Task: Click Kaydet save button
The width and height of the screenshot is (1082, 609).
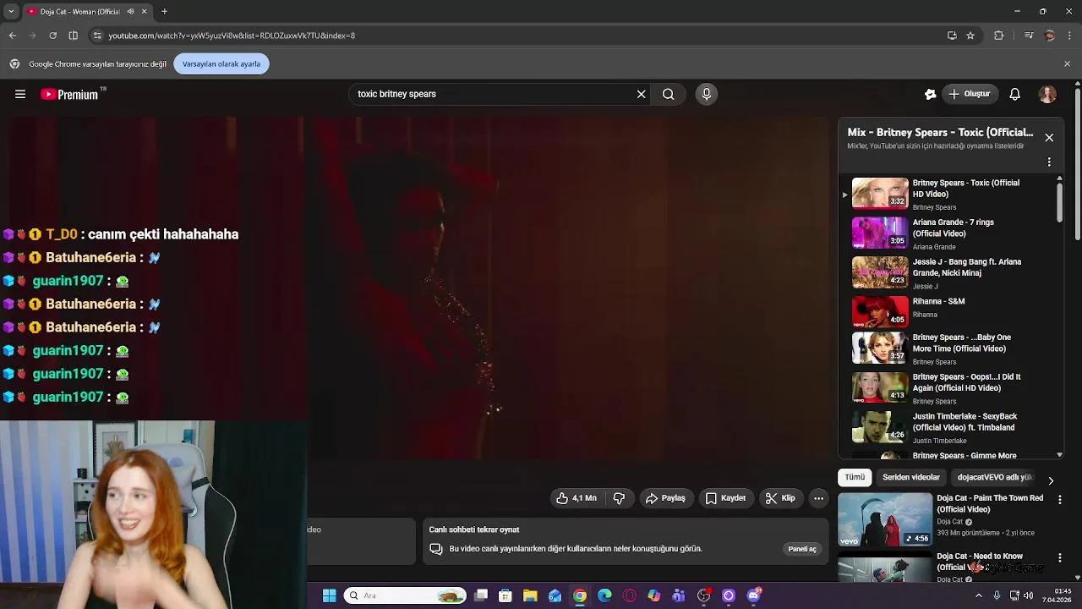Action: coord(725,498)
